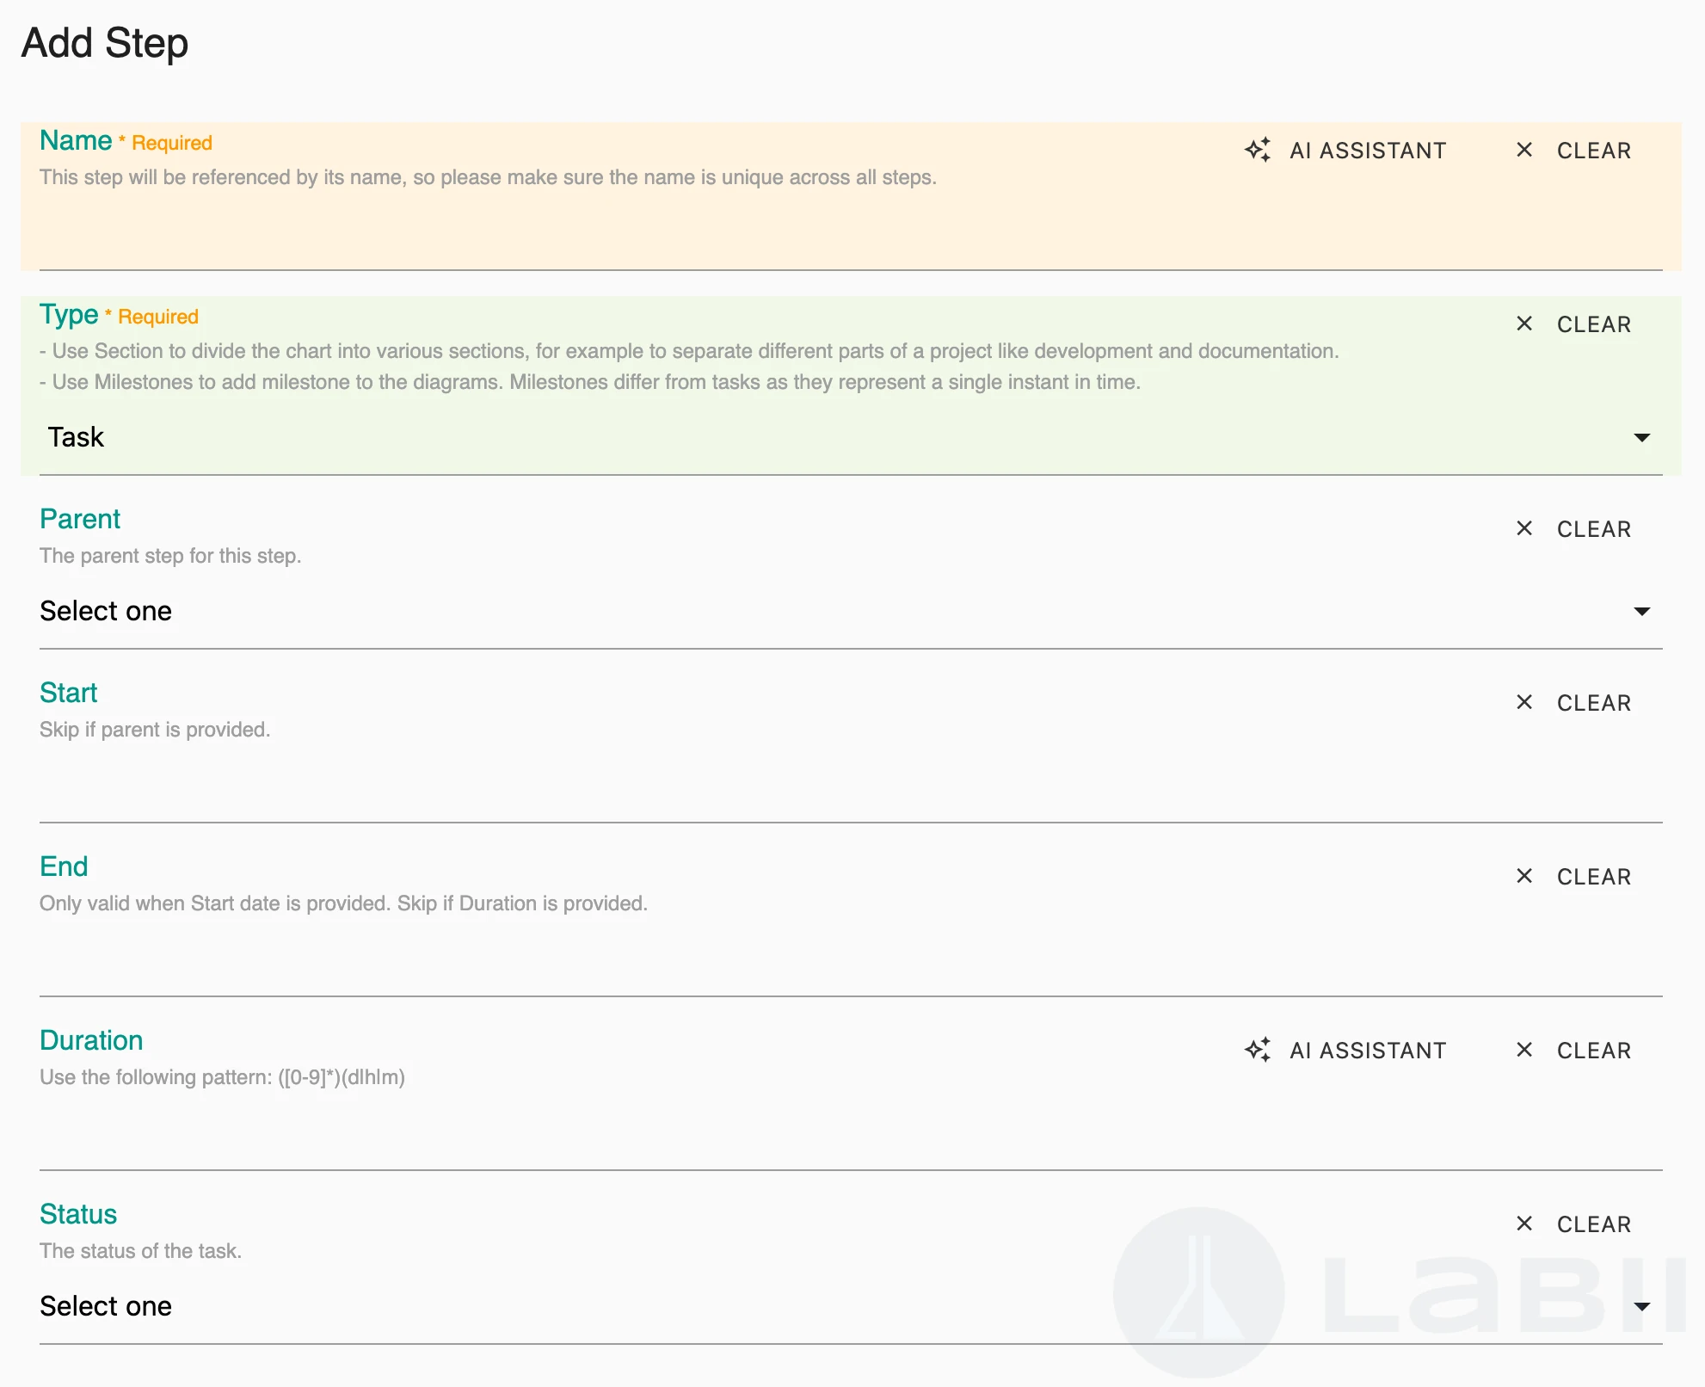Clear the Parent field
Viewport: 1705px width, 1387px height.
1574,528
